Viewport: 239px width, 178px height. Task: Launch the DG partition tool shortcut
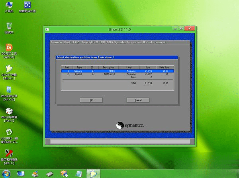[x=9, y=51]
